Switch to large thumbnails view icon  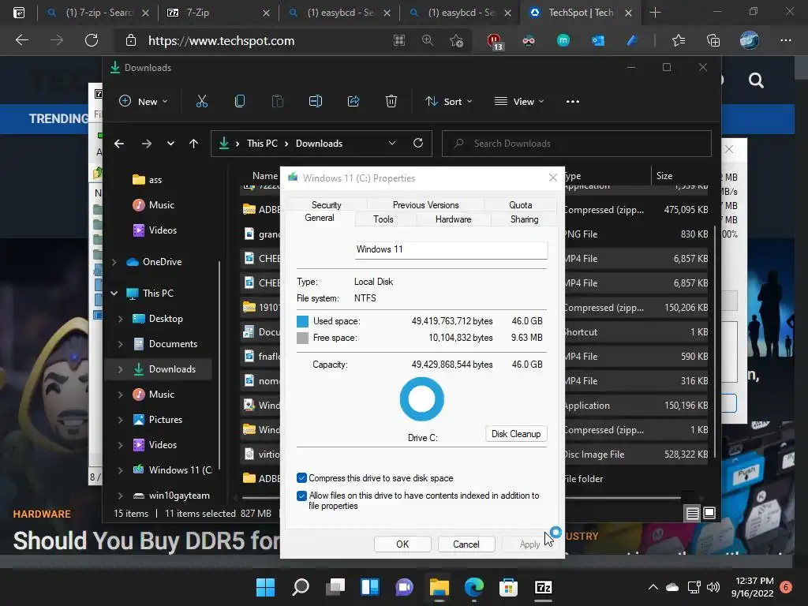pyautogui.click(x=709, y=513)
